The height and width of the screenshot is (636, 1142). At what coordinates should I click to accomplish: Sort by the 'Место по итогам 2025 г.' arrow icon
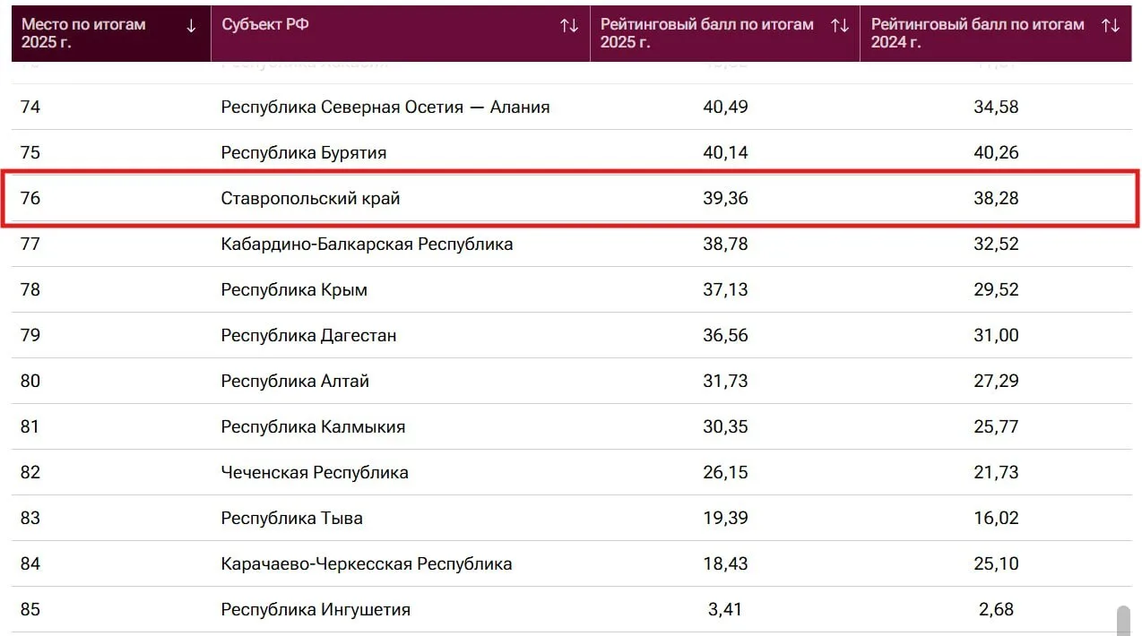coord(191,26)
